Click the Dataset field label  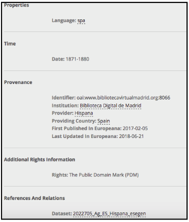pos(62,213)
